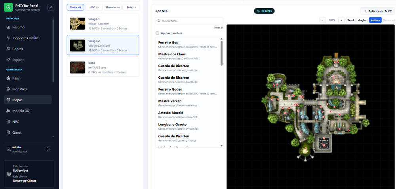Screen dimensions: 396x189
Task: Select Guarda de Ricarten ricarden-guard1.npc entry
Action: tap(188, 68)
